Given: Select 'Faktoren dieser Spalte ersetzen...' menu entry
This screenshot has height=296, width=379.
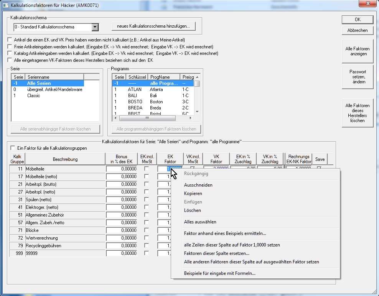Looking at the screenshot, I should (x=217, y=253).
